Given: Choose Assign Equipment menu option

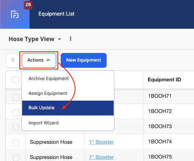Looking at the screenshot, I should 68,93.
